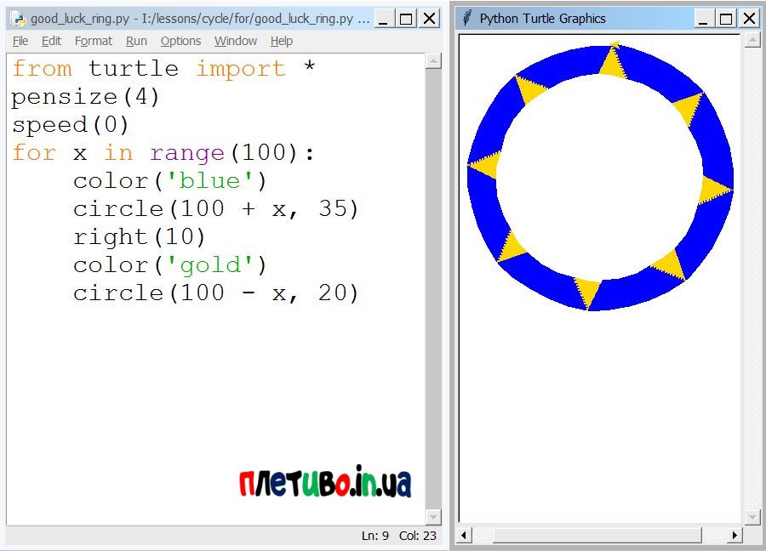Click editor scrollbar up arrow
The width and height of the screenshot is (766, 551).
tap(433, 61)
